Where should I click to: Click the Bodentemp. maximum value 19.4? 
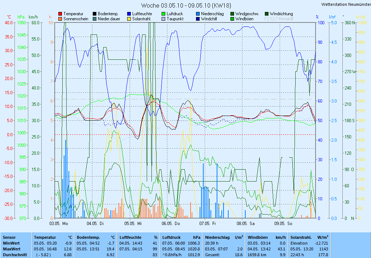tap(111, 249)
